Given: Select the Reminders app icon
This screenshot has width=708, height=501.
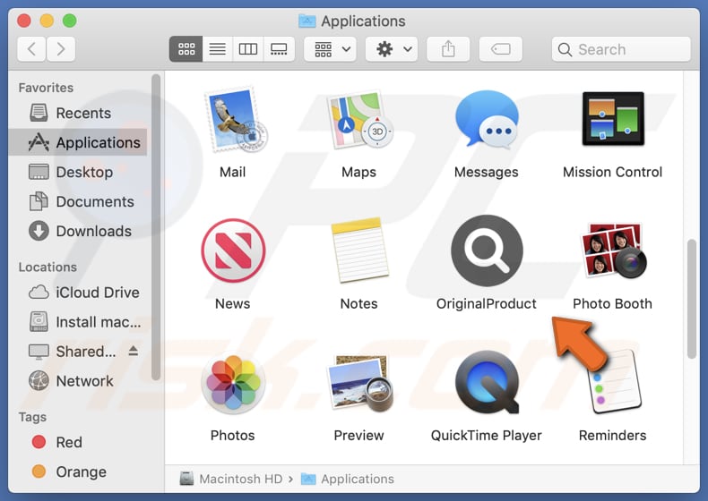Looking at the screenshot, I should pos(616,382).
